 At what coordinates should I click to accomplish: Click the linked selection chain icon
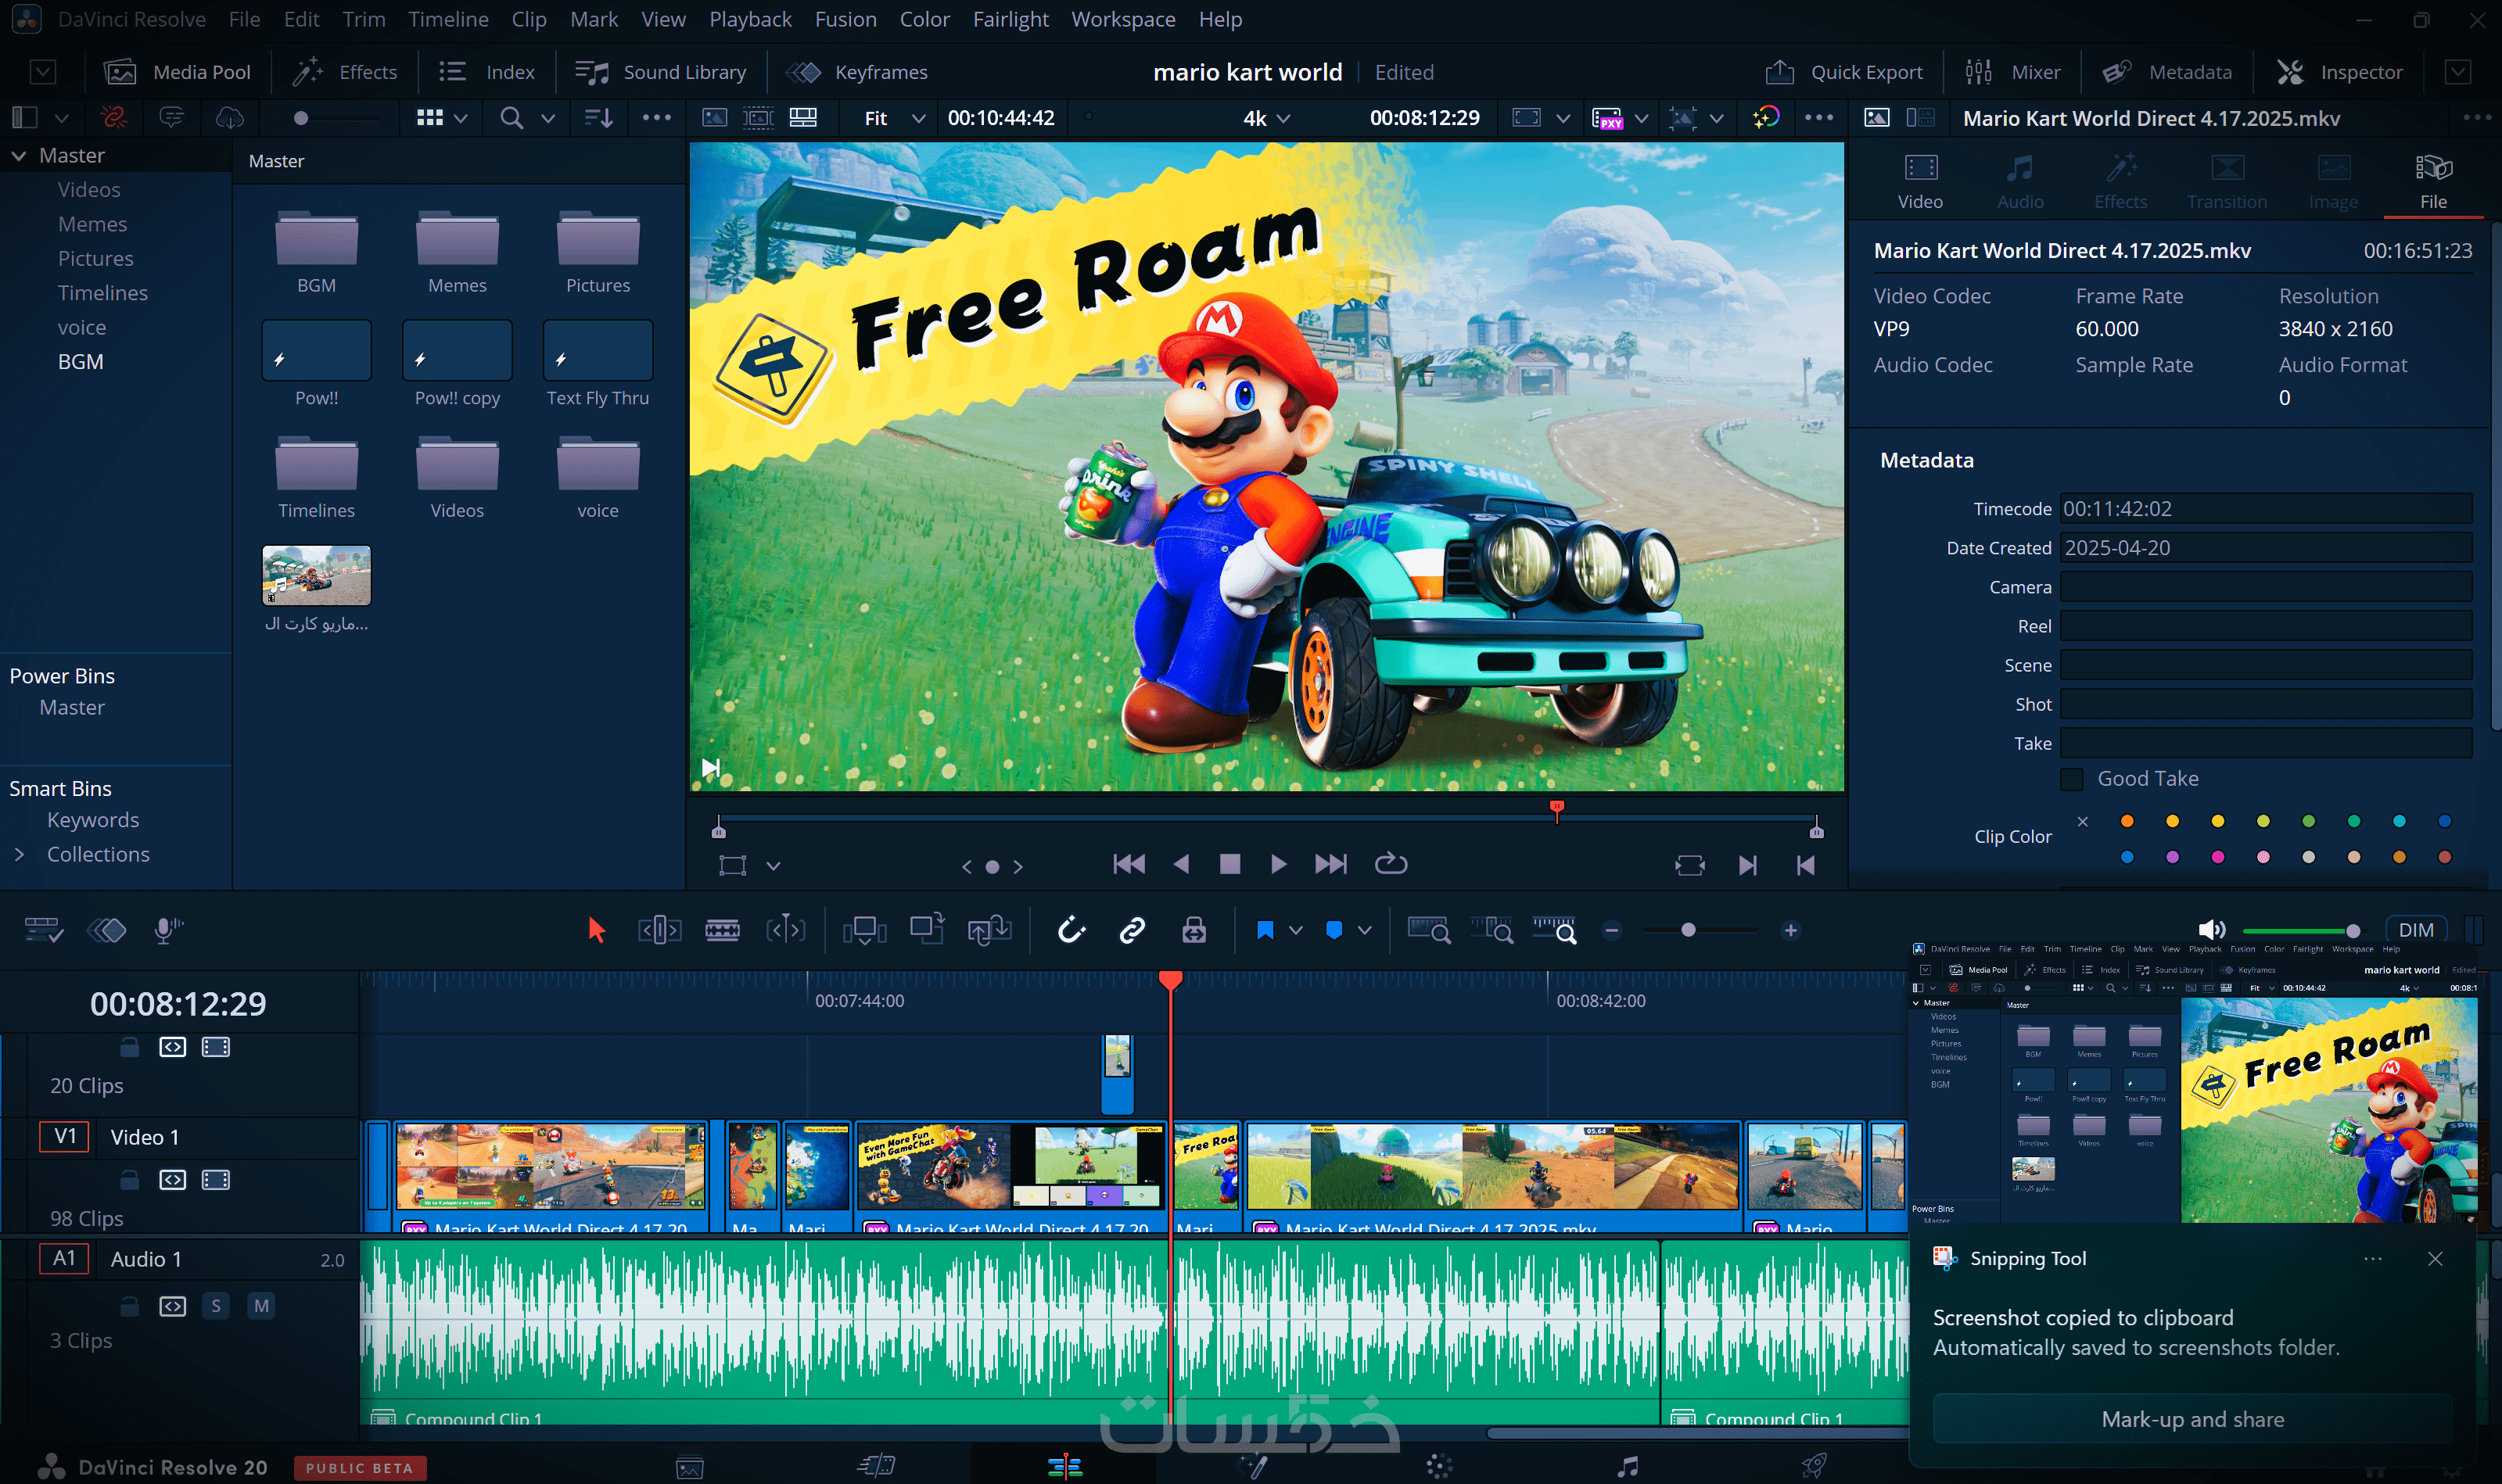(1132, 931)
